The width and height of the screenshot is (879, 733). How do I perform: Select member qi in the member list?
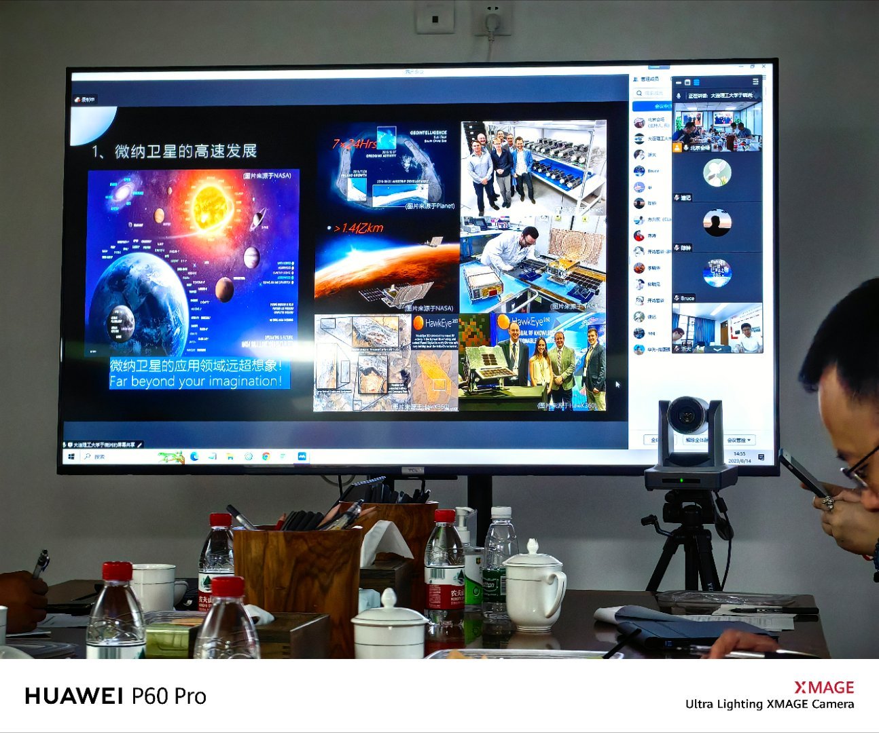[x=652, y=187]
